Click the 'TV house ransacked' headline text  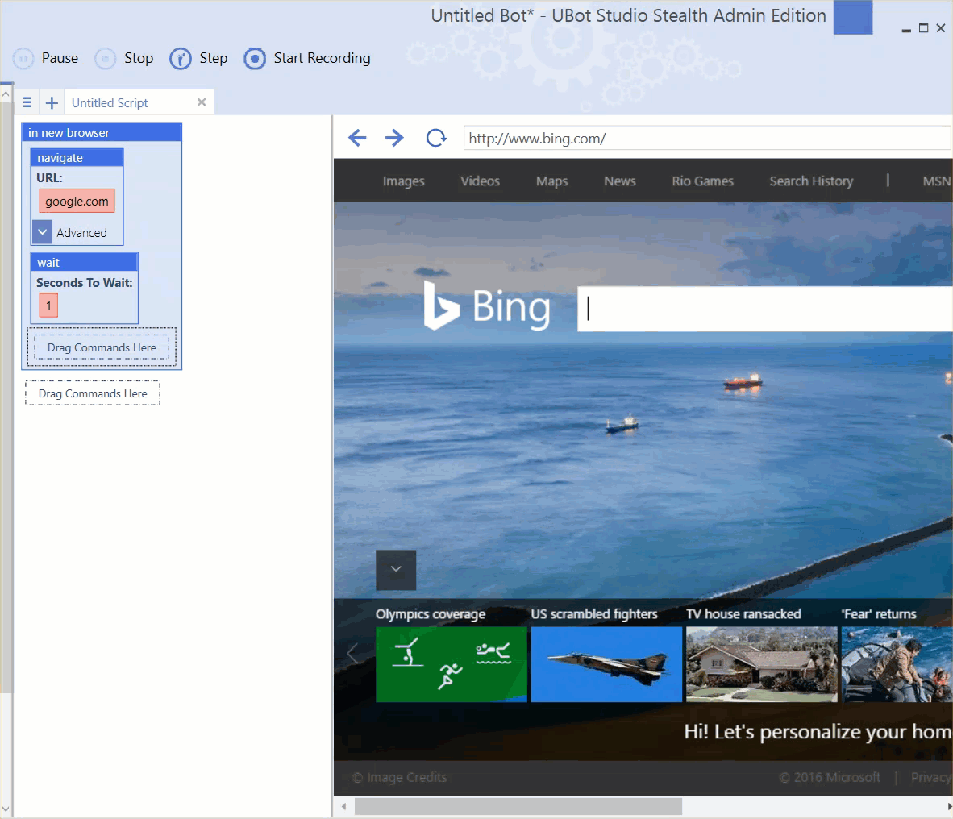pyautogui.click(x=743, y=613)
